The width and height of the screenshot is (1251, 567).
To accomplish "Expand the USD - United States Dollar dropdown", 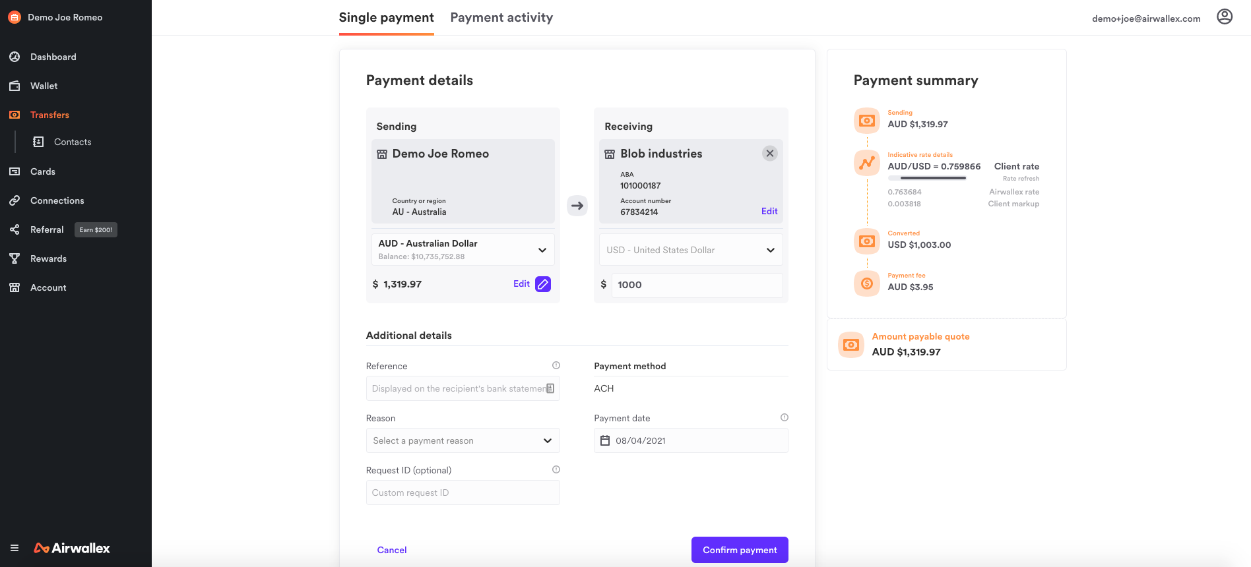I will coord(690,250).
